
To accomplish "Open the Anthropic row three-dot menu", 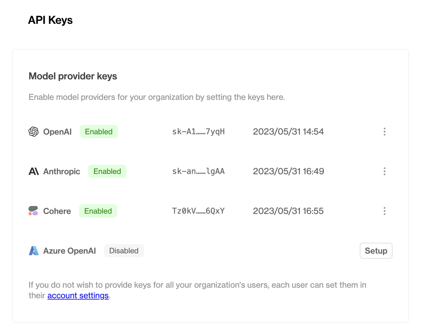I will pyautogui.click(x=384, y=171).
